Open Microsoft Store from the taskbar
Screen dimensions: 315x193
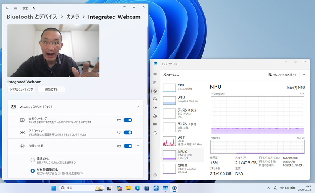click(x=147, y=188)
